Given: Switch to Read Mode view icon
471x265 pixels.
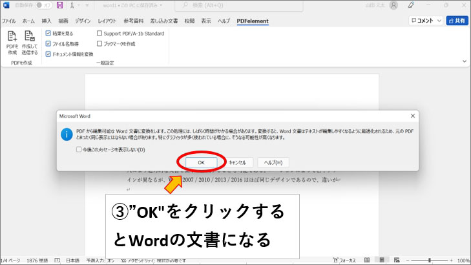Looking at the screenshot, I should (367, 260).
